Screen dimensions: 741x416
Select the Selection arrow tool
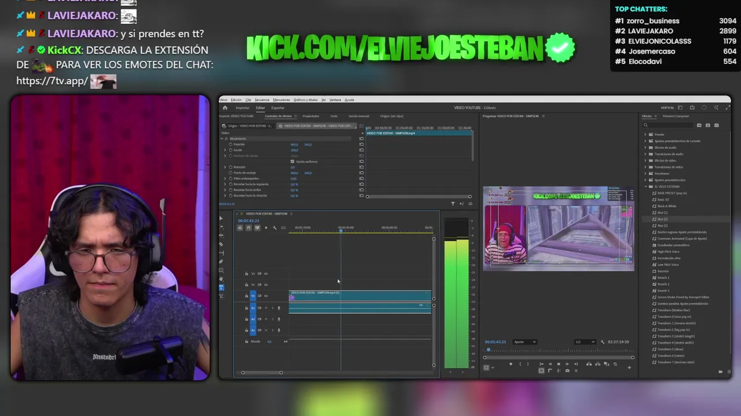(221, 218)
